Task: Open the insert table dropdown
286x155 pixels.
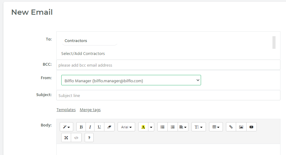Action: pyautogui.click(x=216, y=127)
